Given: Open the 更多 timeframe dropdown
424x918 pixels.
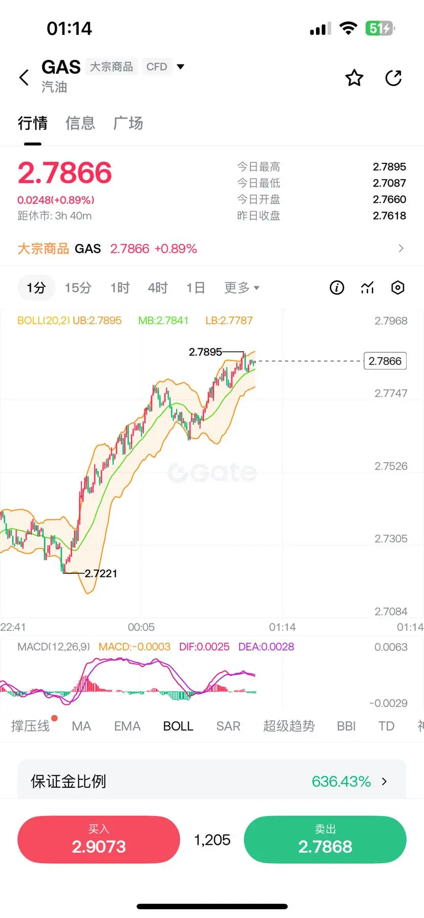Looking at the screenshot, I should pyautogui.click(x=242, y=287).
